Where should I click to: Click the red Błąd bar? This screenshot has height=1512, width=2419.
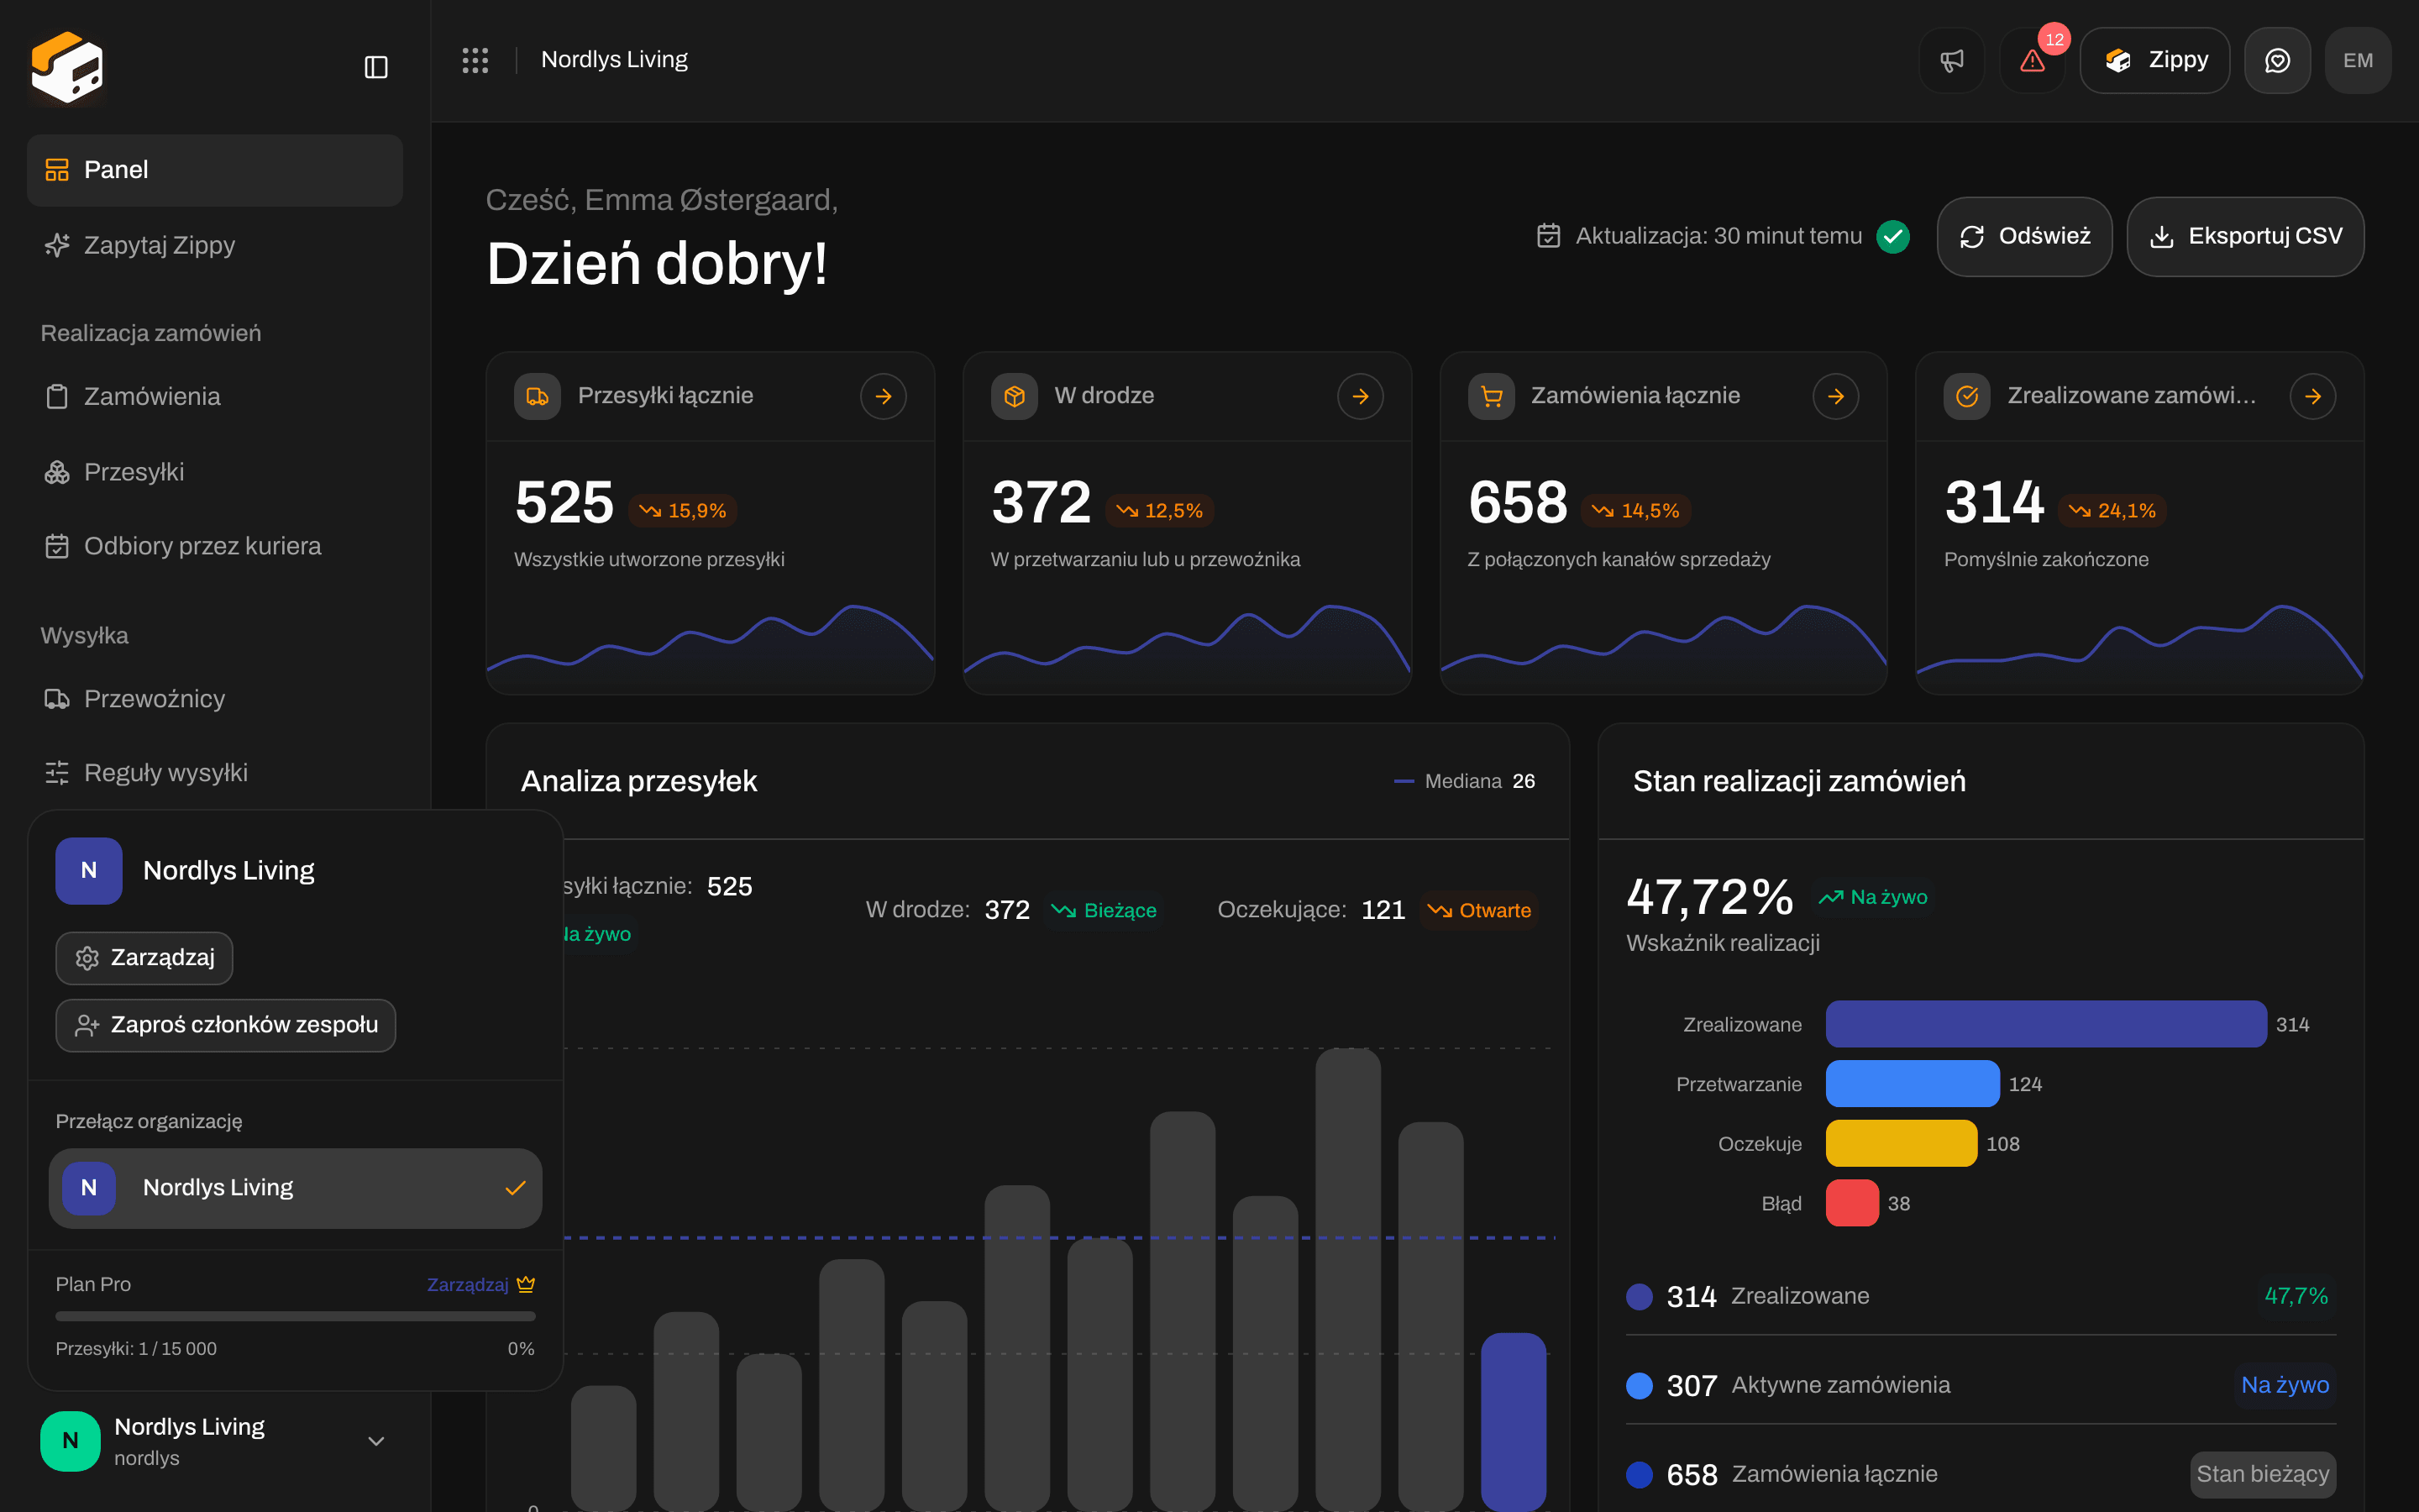(1852, 1203)
